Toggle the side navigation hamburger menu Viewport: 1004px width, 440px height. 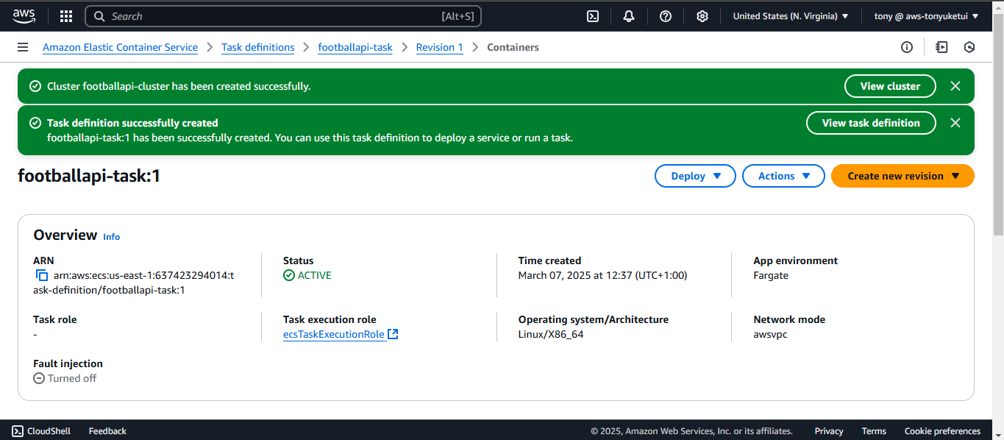[23, 47]
